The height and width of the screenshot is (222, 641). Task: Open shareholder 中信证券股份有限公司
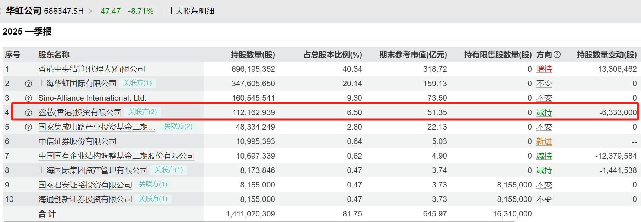click(x=77, y=141)
